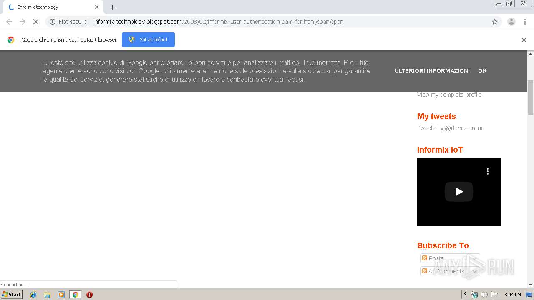Screen dimensions: 534x300
Task: Click Show desktop icon in tray
Action: (529, 295)
